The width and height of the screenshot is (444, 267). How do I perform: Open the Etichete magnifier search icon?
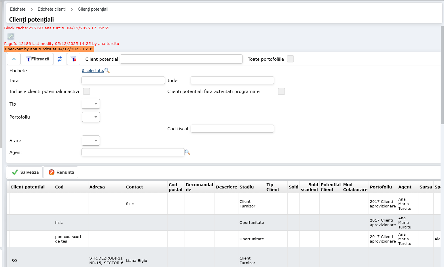pyautogui.click(x=107, y=70)
